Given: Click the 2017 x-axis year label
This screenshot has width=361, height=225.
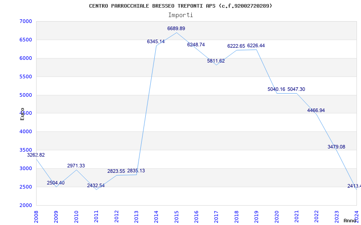Looking at the screenshot, I should tap(217, 217).
